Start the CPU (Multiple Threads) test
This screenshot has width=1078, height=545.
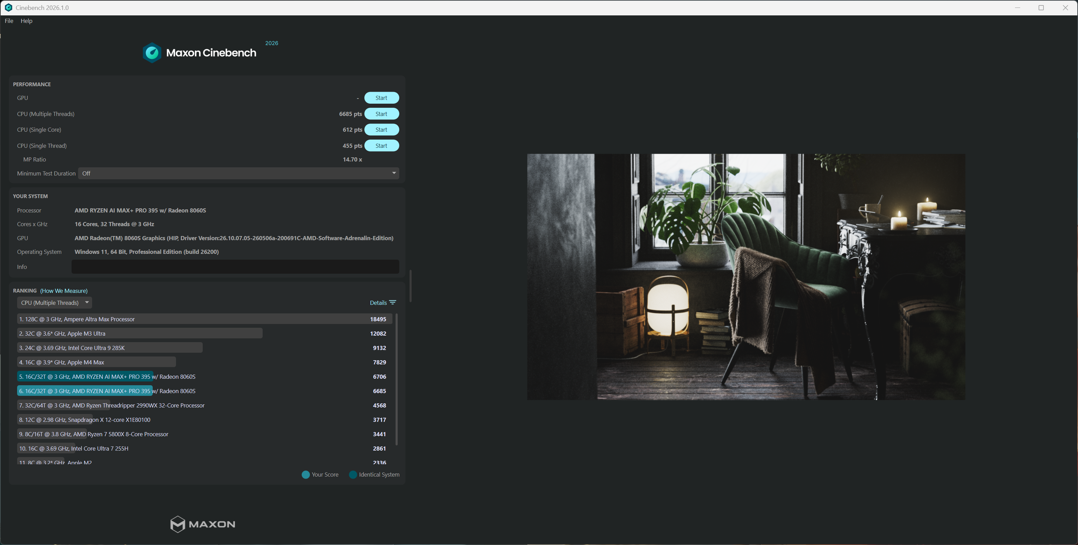point(382,114)
